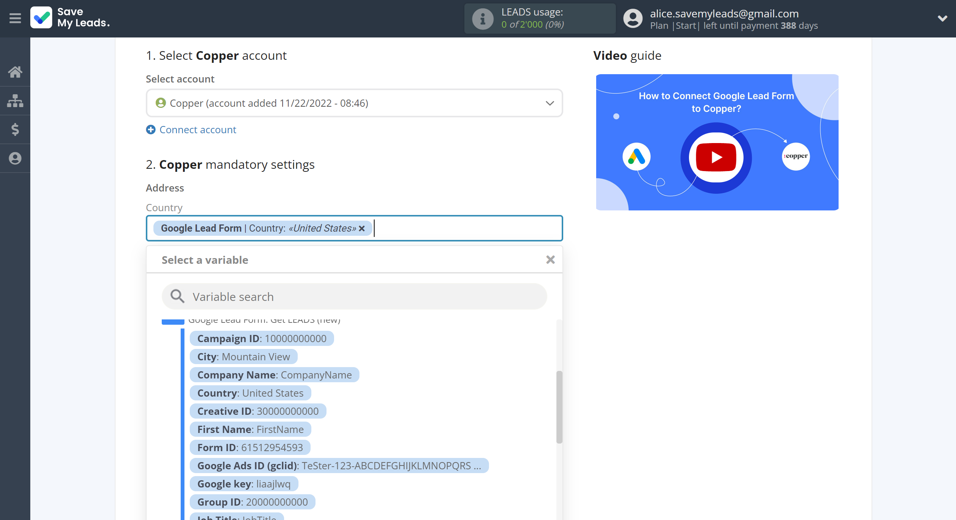The height and width of the screenshot is (520, 956).
Task: Click the user avatar icon top-right
Action: tap(631, 19)
